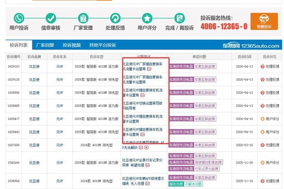
Task: Open image icon in complaint 1542666 description
Action: [147, 165]
